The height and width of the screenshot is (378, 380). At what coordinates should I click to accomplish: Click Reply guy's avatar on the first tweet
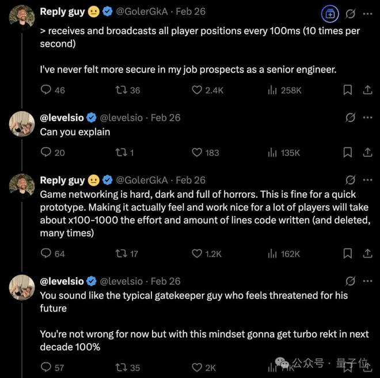[x=22, y=17]
